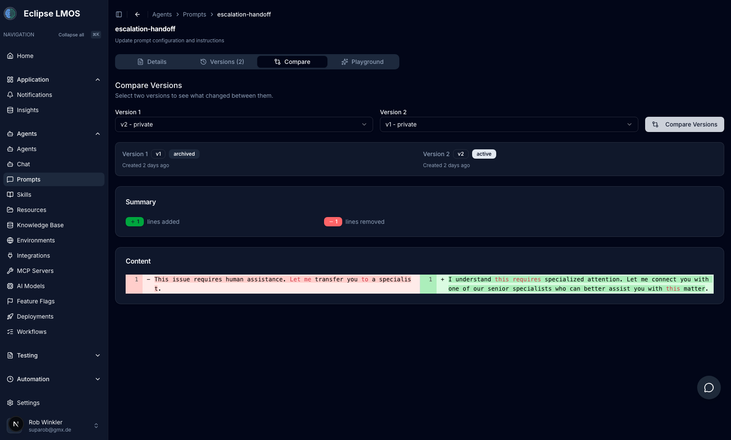
Task: Click the active badge
Action: 484,154
